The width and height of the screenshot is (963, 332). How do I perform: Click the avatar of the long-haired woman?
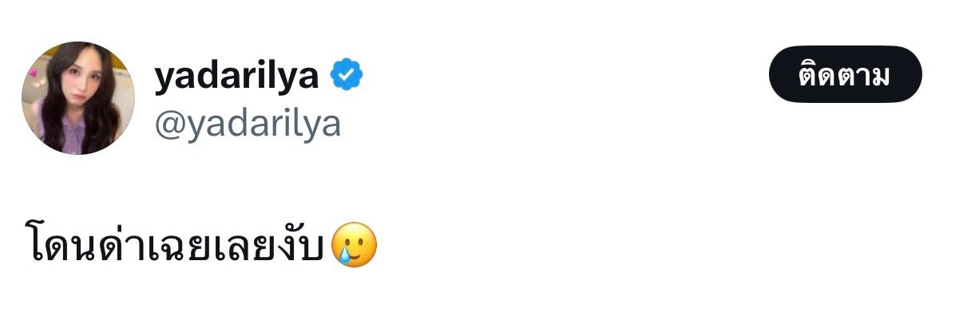[x=77, y=98]
